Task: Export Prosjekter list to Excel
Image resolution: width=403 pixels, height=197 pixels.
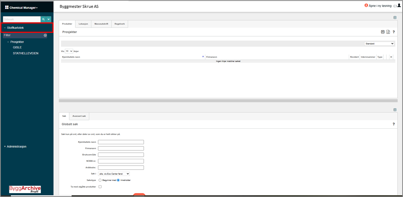Action: (388, 32)
